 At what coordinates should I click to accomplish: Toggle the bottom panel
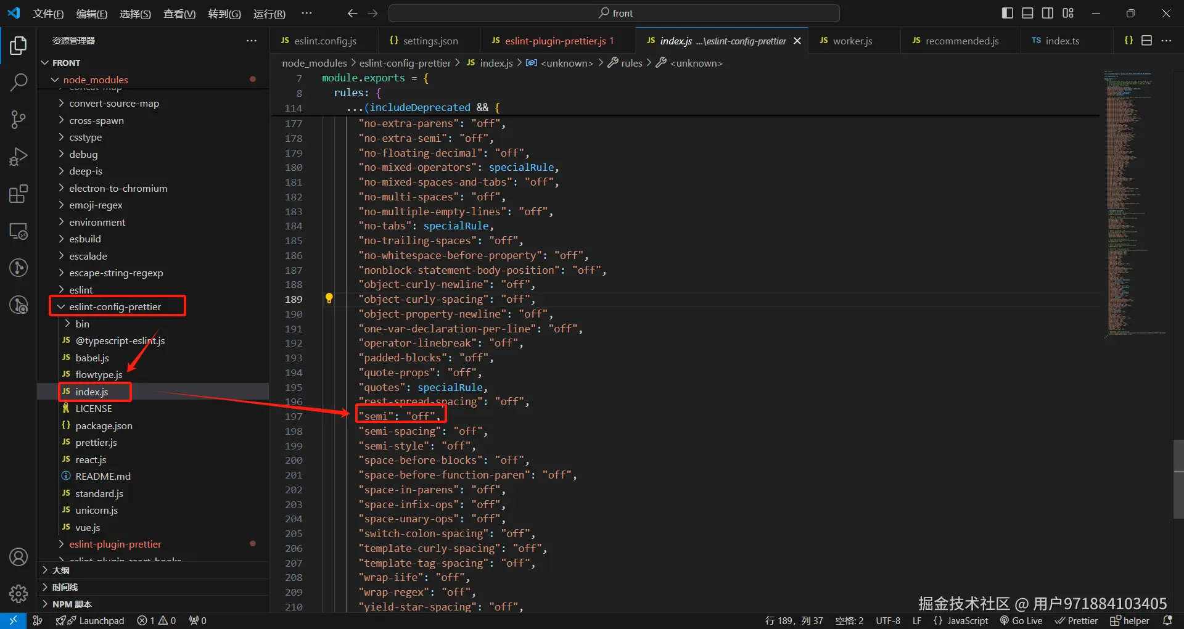pyautogui.click(x=1027, y=13)
